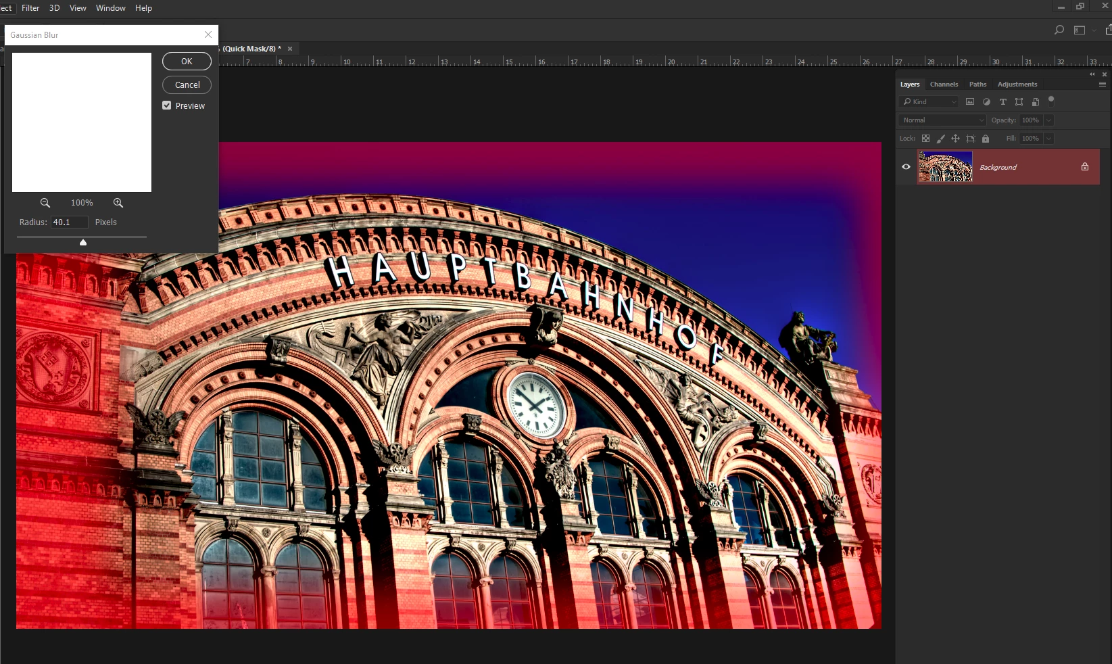
Task: Click the Radius slider handle
Action: (x=83, y=242)
